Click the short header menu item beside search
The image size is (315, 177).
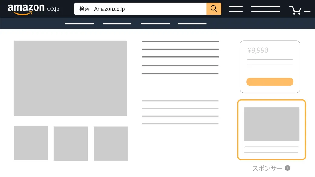(x=236, y=9)
